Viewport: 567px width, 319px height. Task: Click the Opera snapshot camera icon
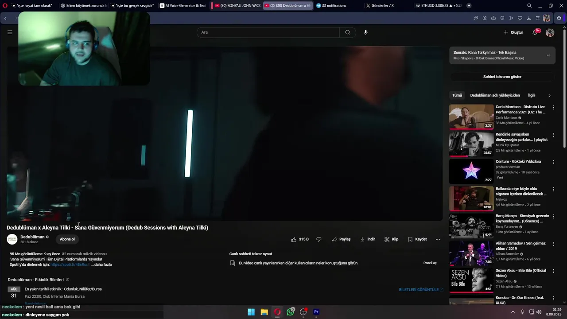(x=493, y=18)
